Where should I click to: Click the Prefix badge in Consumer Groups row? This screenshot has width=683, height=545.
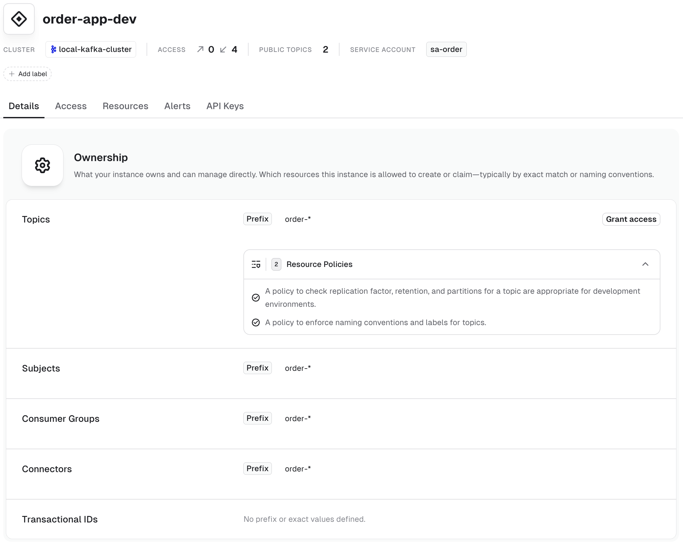tap(257, 418)
